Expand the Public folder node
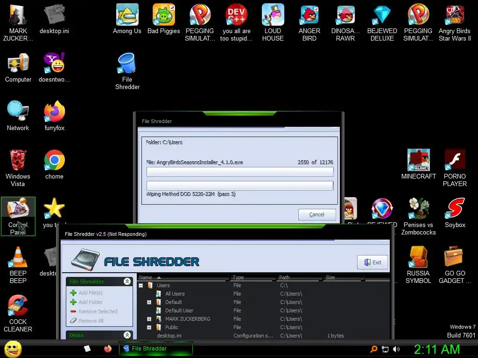 149,328
